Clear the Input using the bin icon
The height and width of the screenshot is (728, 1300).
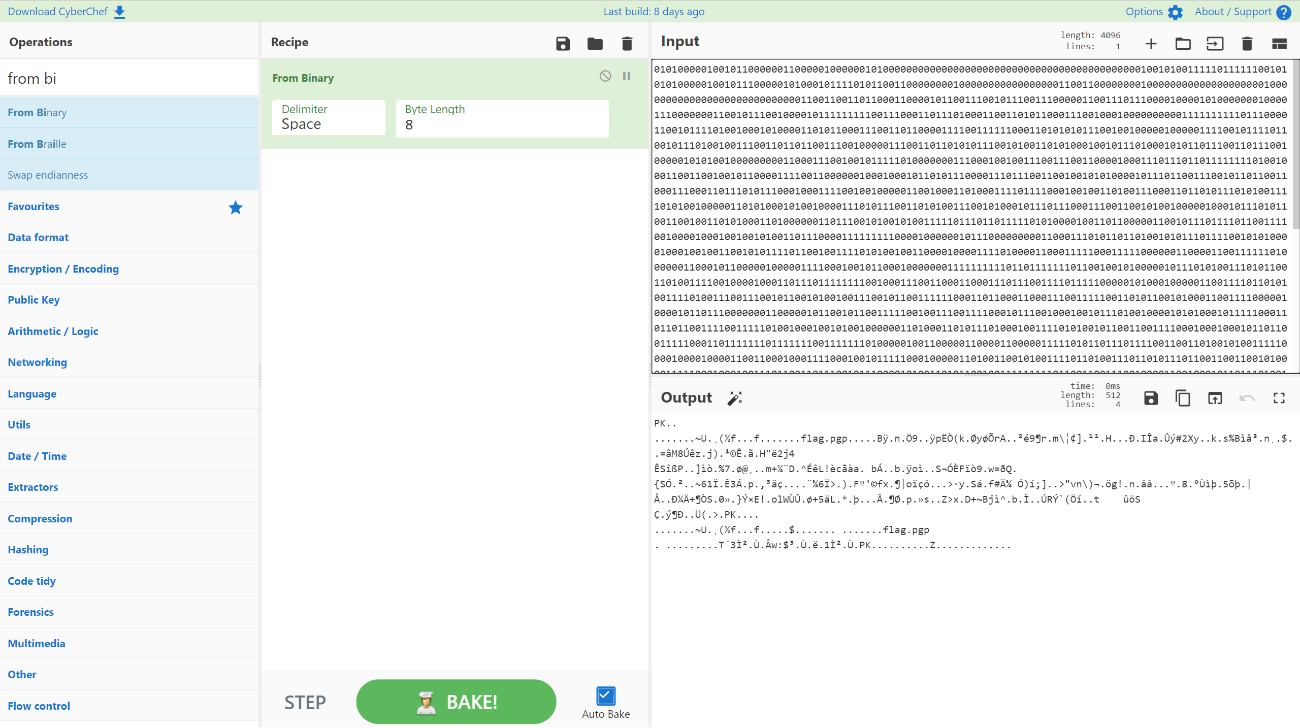(1247, 44)
